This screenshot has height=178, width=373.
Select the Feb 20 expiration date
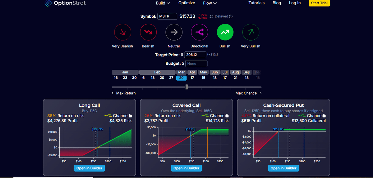click(x=162, y=78)
